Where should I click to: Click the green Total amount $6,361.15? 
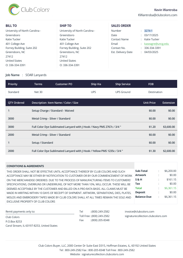click(x=170, y=188)
